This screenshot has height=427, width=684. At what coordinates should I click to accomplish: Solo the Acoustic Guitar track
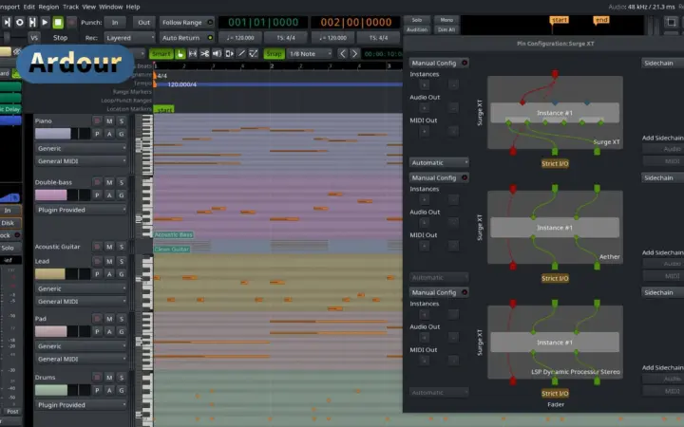(x=122, y=247)
